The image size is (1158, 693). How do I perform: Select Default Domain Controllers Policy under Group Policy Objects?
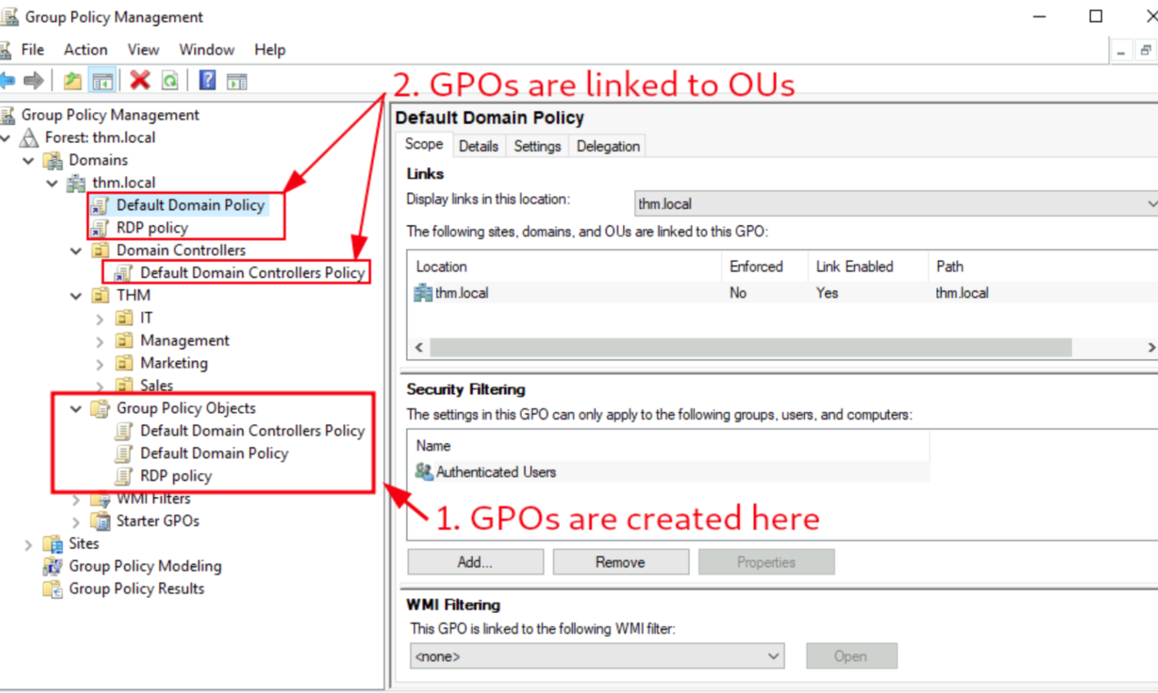pos(252,430)
